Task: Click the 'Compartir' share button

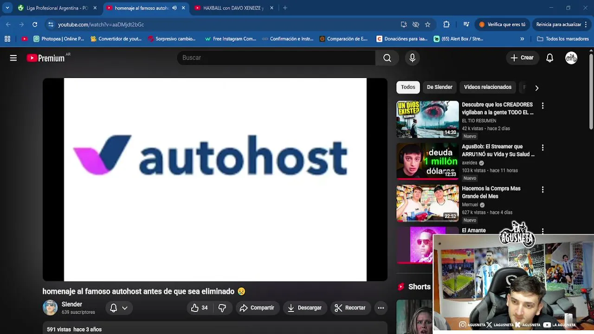Action: (x=257, y=308)
